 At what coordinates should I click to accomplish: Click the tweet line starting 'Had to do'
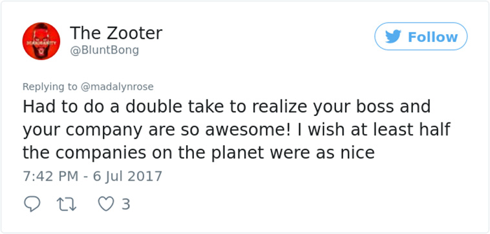pyautogui.click(x=226, y=107)
